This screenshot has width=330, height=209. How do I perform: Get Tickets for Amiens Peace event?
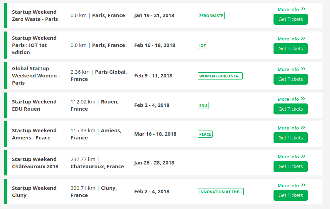pos(290,138)
